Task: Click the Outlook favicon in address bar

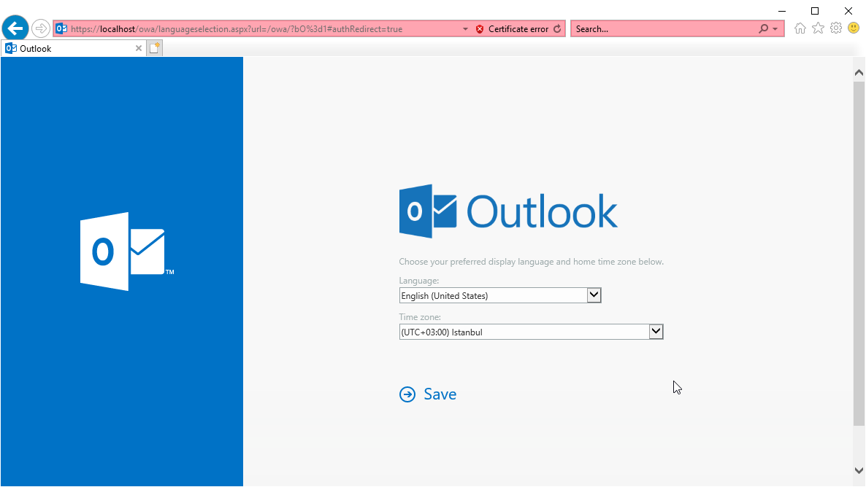Action: (61, 28)
